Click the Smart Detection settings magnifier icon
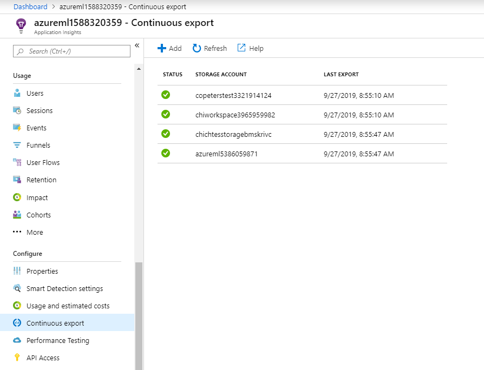 pos(17,288)
